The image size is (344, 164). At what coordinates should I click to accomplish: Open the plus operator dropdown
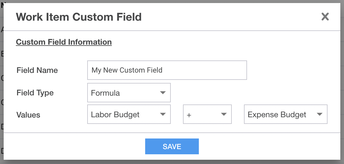(207, 114)
